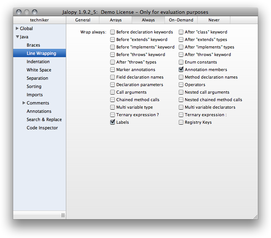Image resolution: width=271 pixels, height=238 pixels.
Task: Enable After "throws" types
Action: pyautogui.click(x=113, y=62)
